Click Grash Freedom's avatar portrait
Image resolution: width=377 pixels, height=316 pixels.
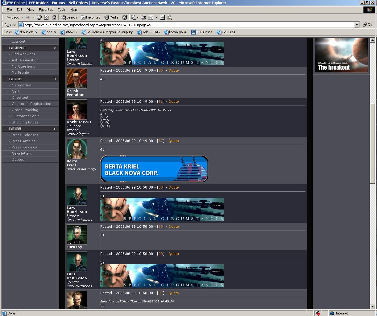point(77,78)
